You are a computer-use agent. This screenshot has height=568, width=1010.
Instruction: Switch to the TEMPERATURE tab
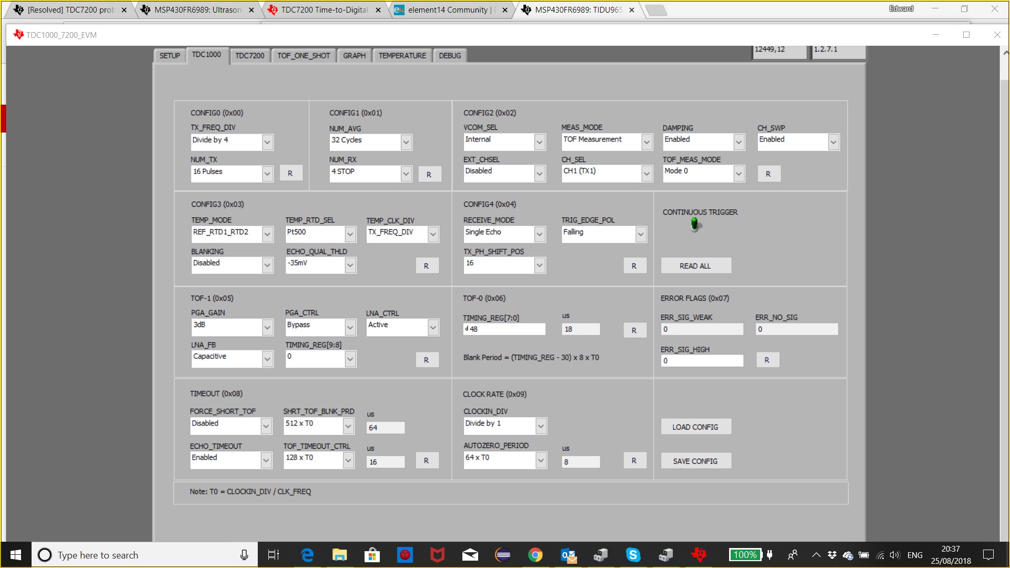[x=402, y=56]
